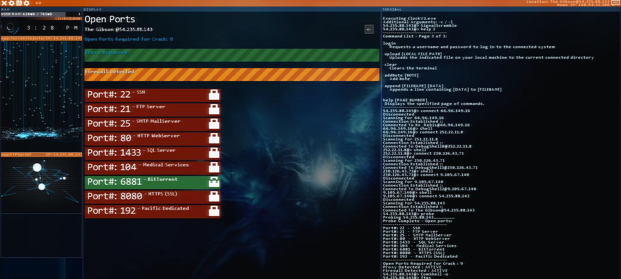This screenshot has height=279, width=621.
Task: Open the gear icon right of the floppy disk
Action: 27,3
